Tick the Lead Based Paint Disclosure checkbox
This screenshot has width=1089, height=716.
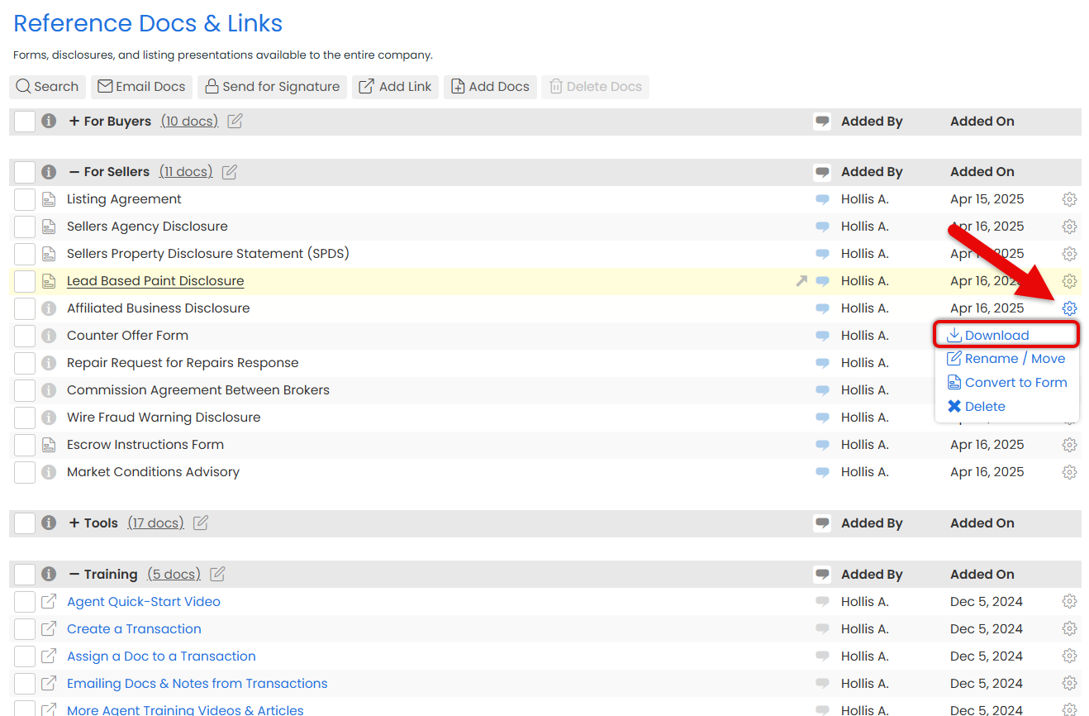[25, 281]
